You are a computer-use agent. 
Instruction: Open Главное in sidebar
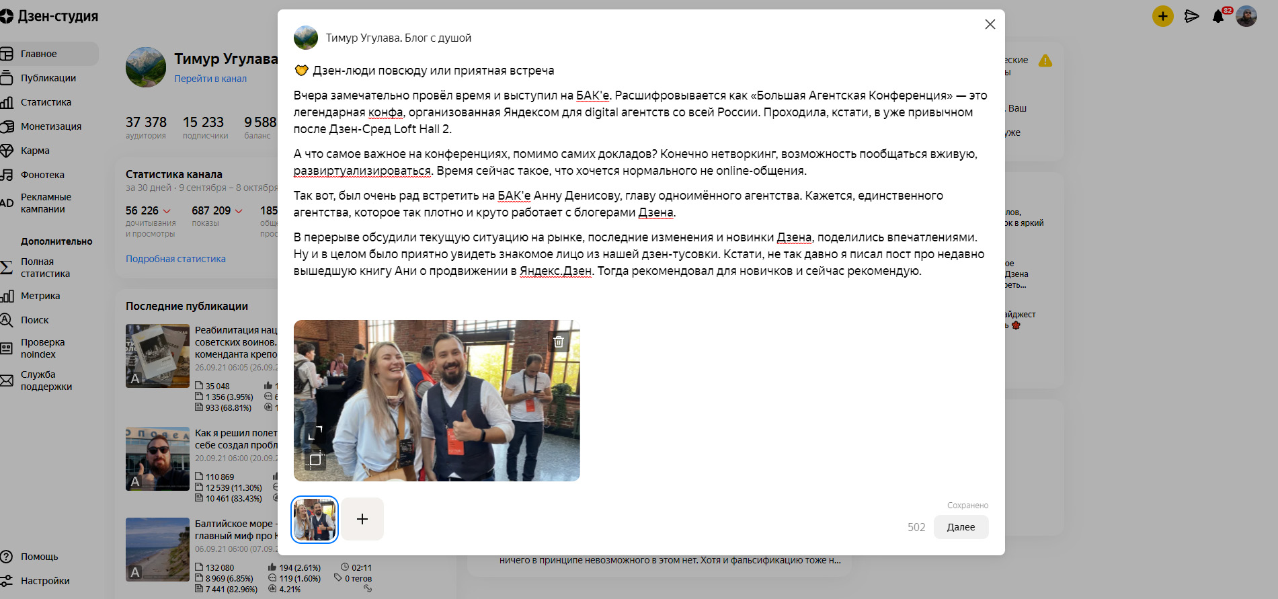coord(49,54)
